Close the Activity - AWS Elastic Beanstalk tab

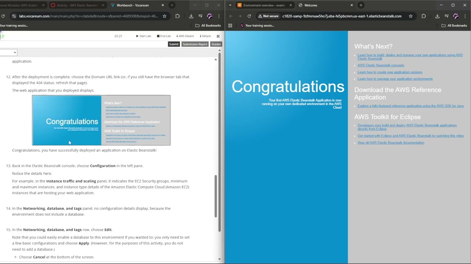point(103,5)
